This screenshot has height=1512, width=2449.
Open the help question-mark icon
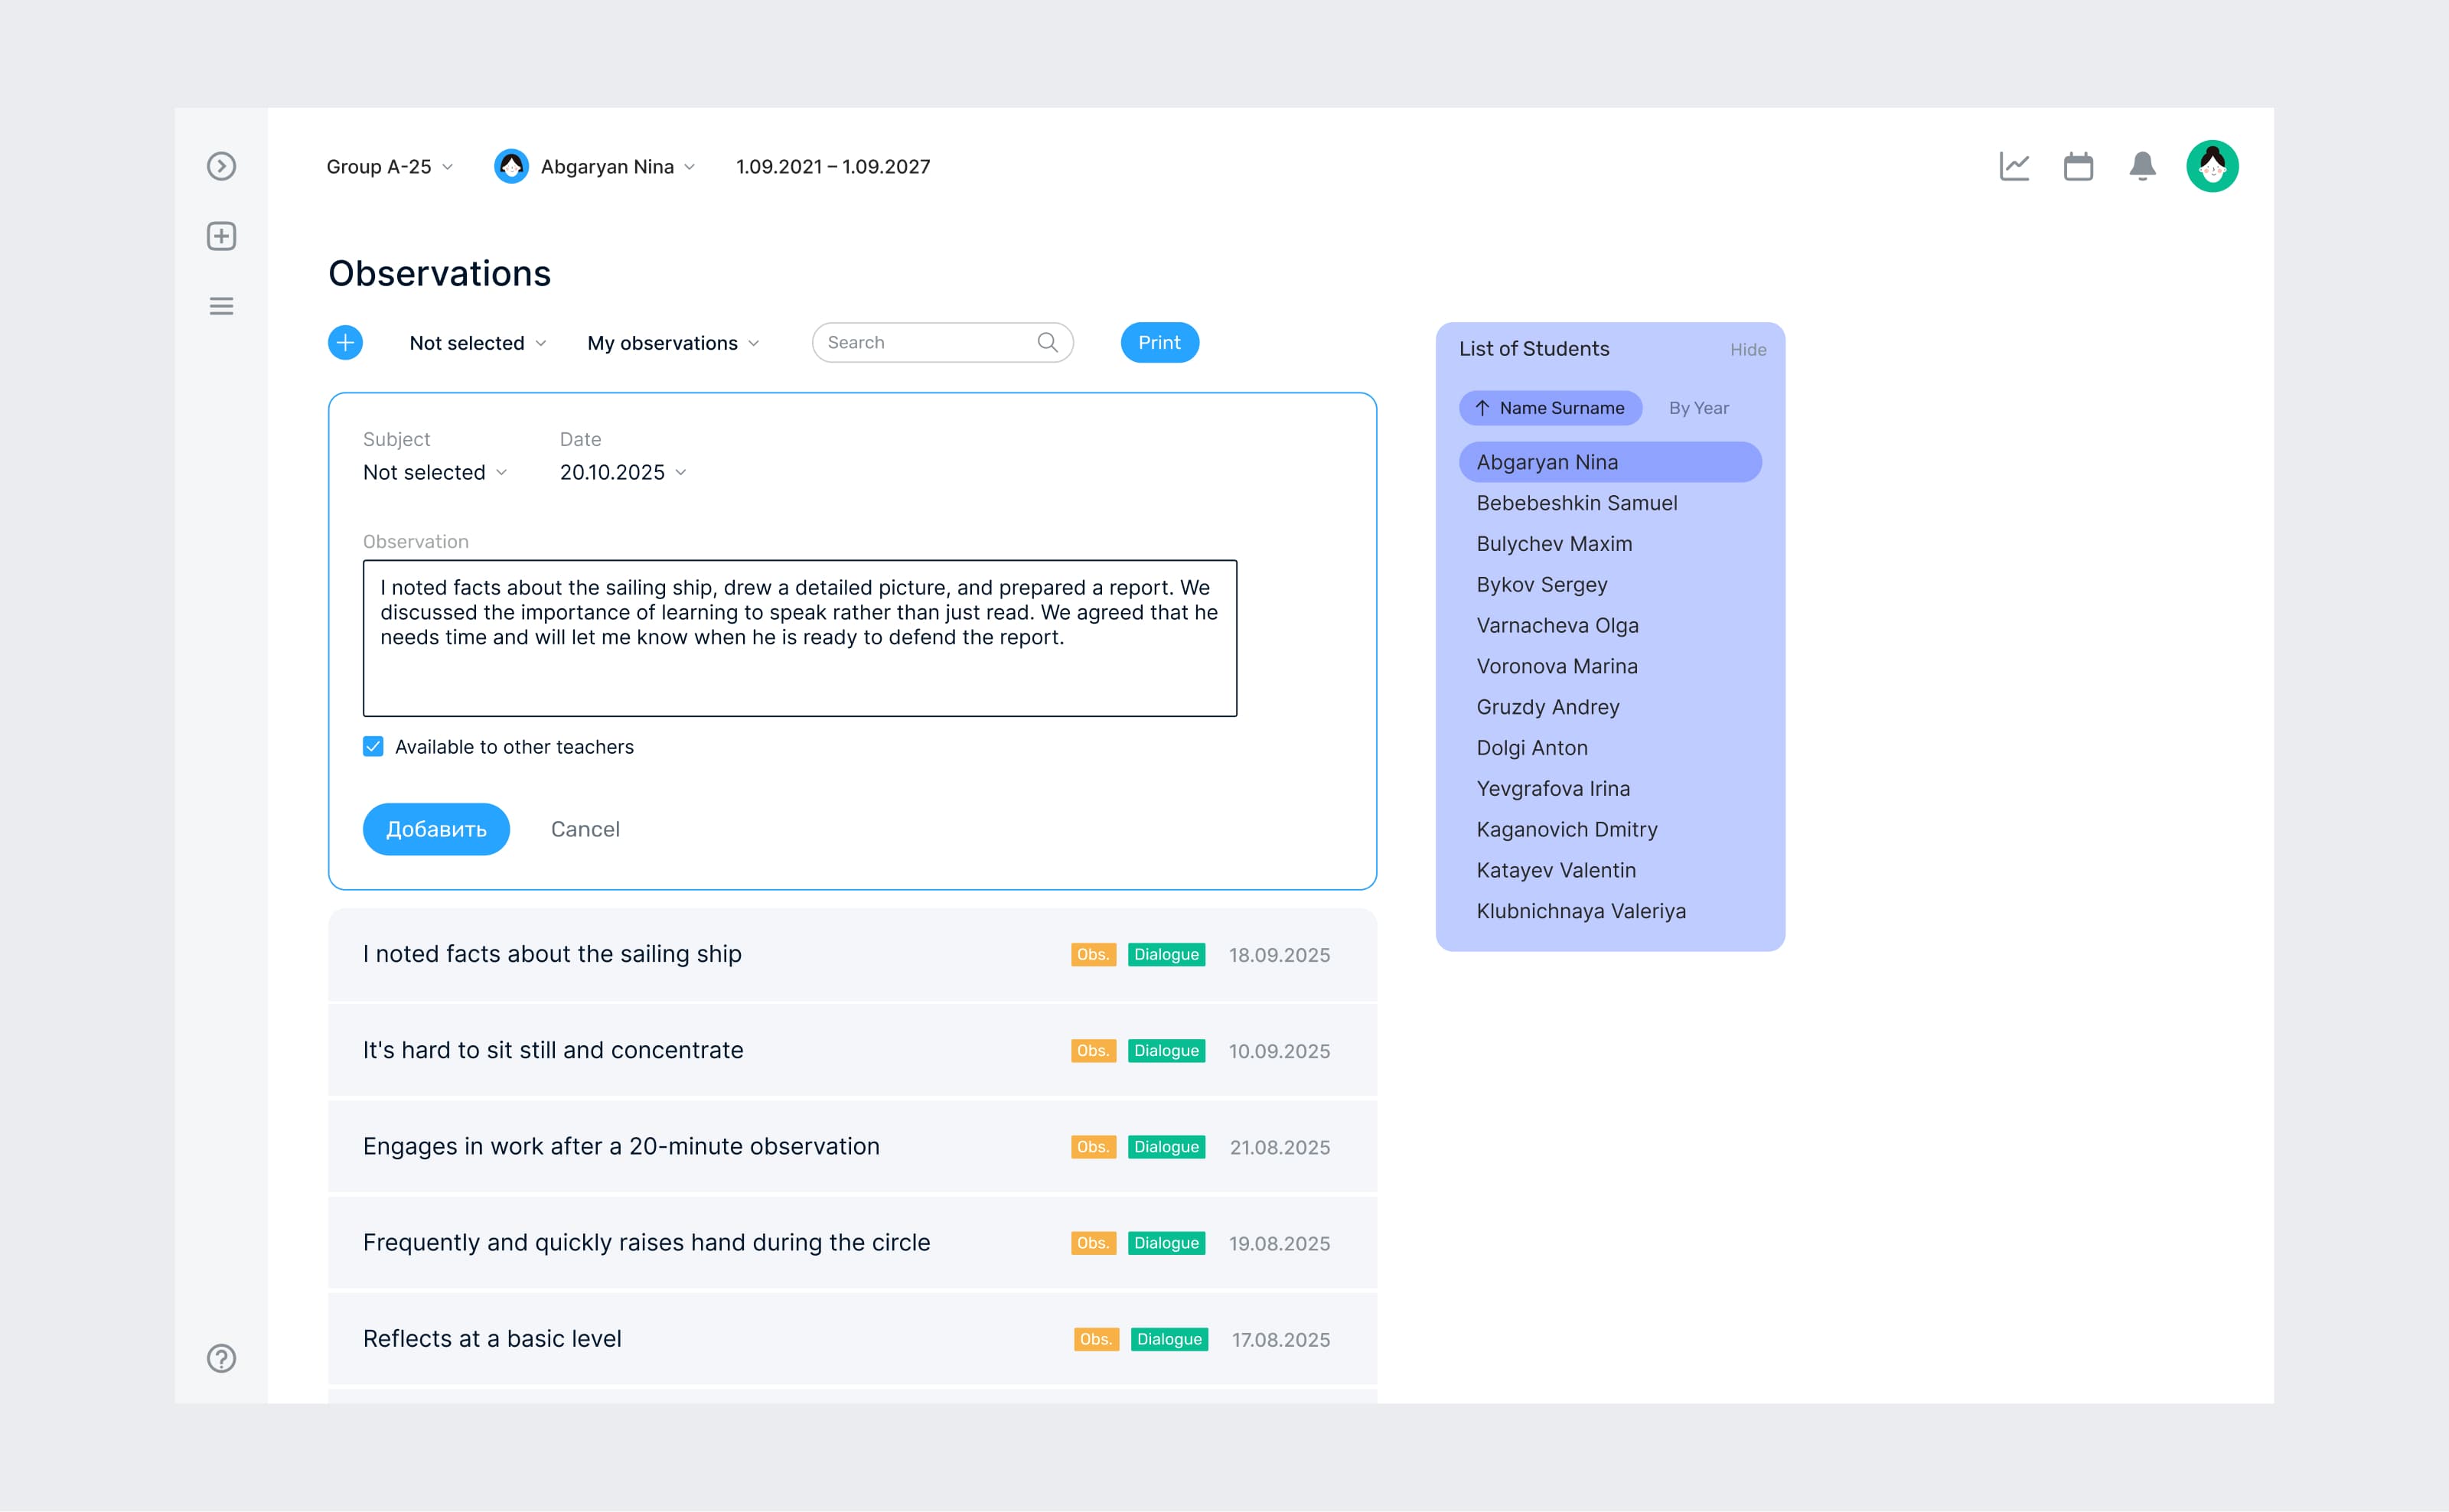[x=221, y=1358]
